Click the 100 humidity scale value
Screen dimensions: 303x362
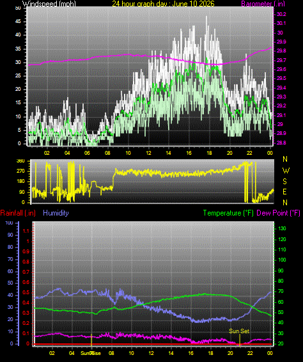pos(9,223)
